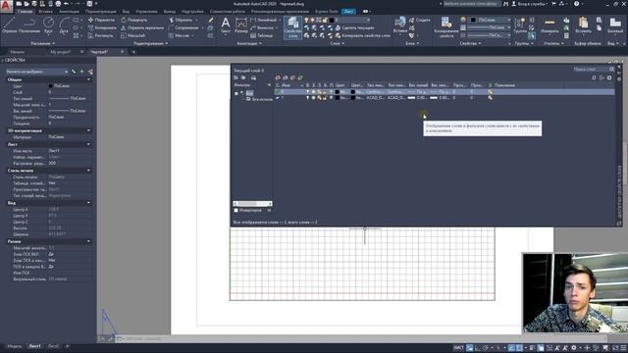Viewport: 628px width, 353px height.
Task: Toggle plot printer icon for layer 0
Action: (x=331, y=91)
